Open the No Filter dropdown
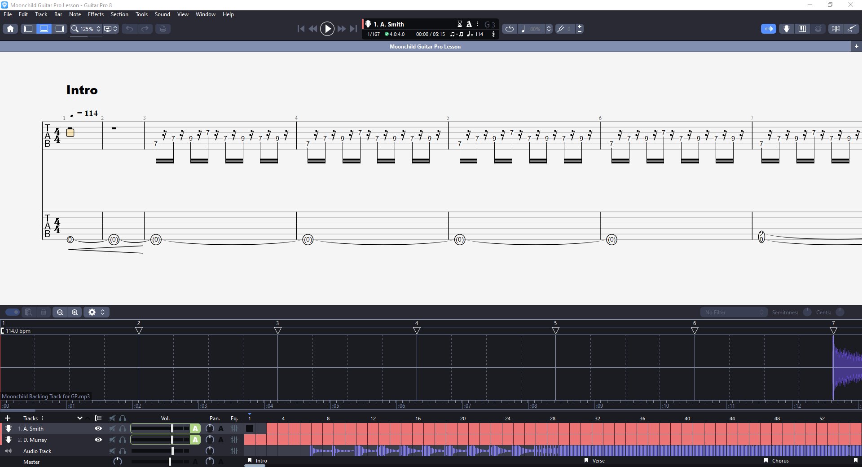The image size is (862, 467). 734,312
